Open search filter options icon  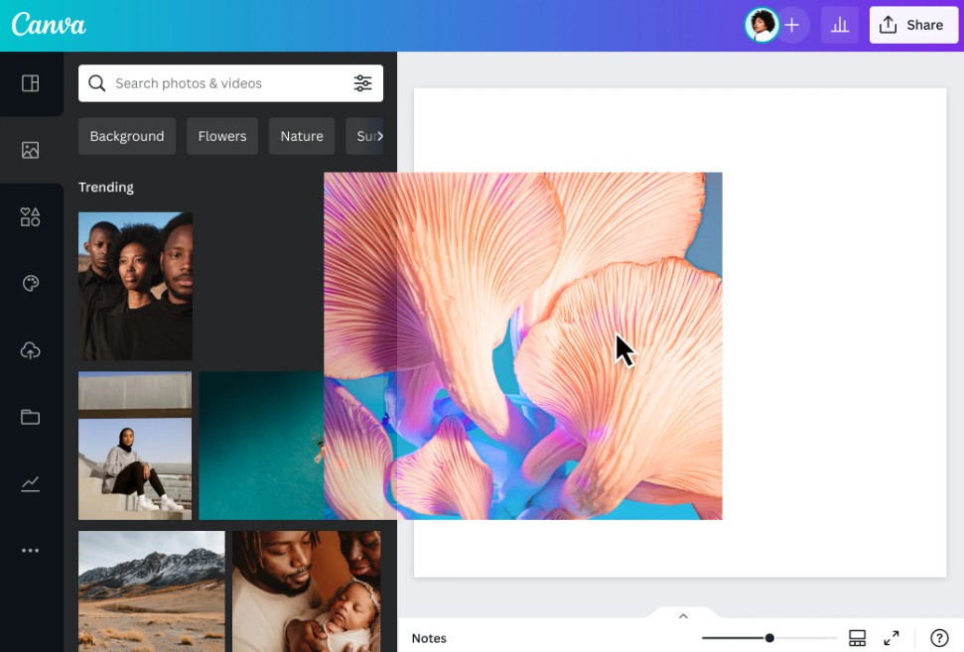(x=362, y=83)
